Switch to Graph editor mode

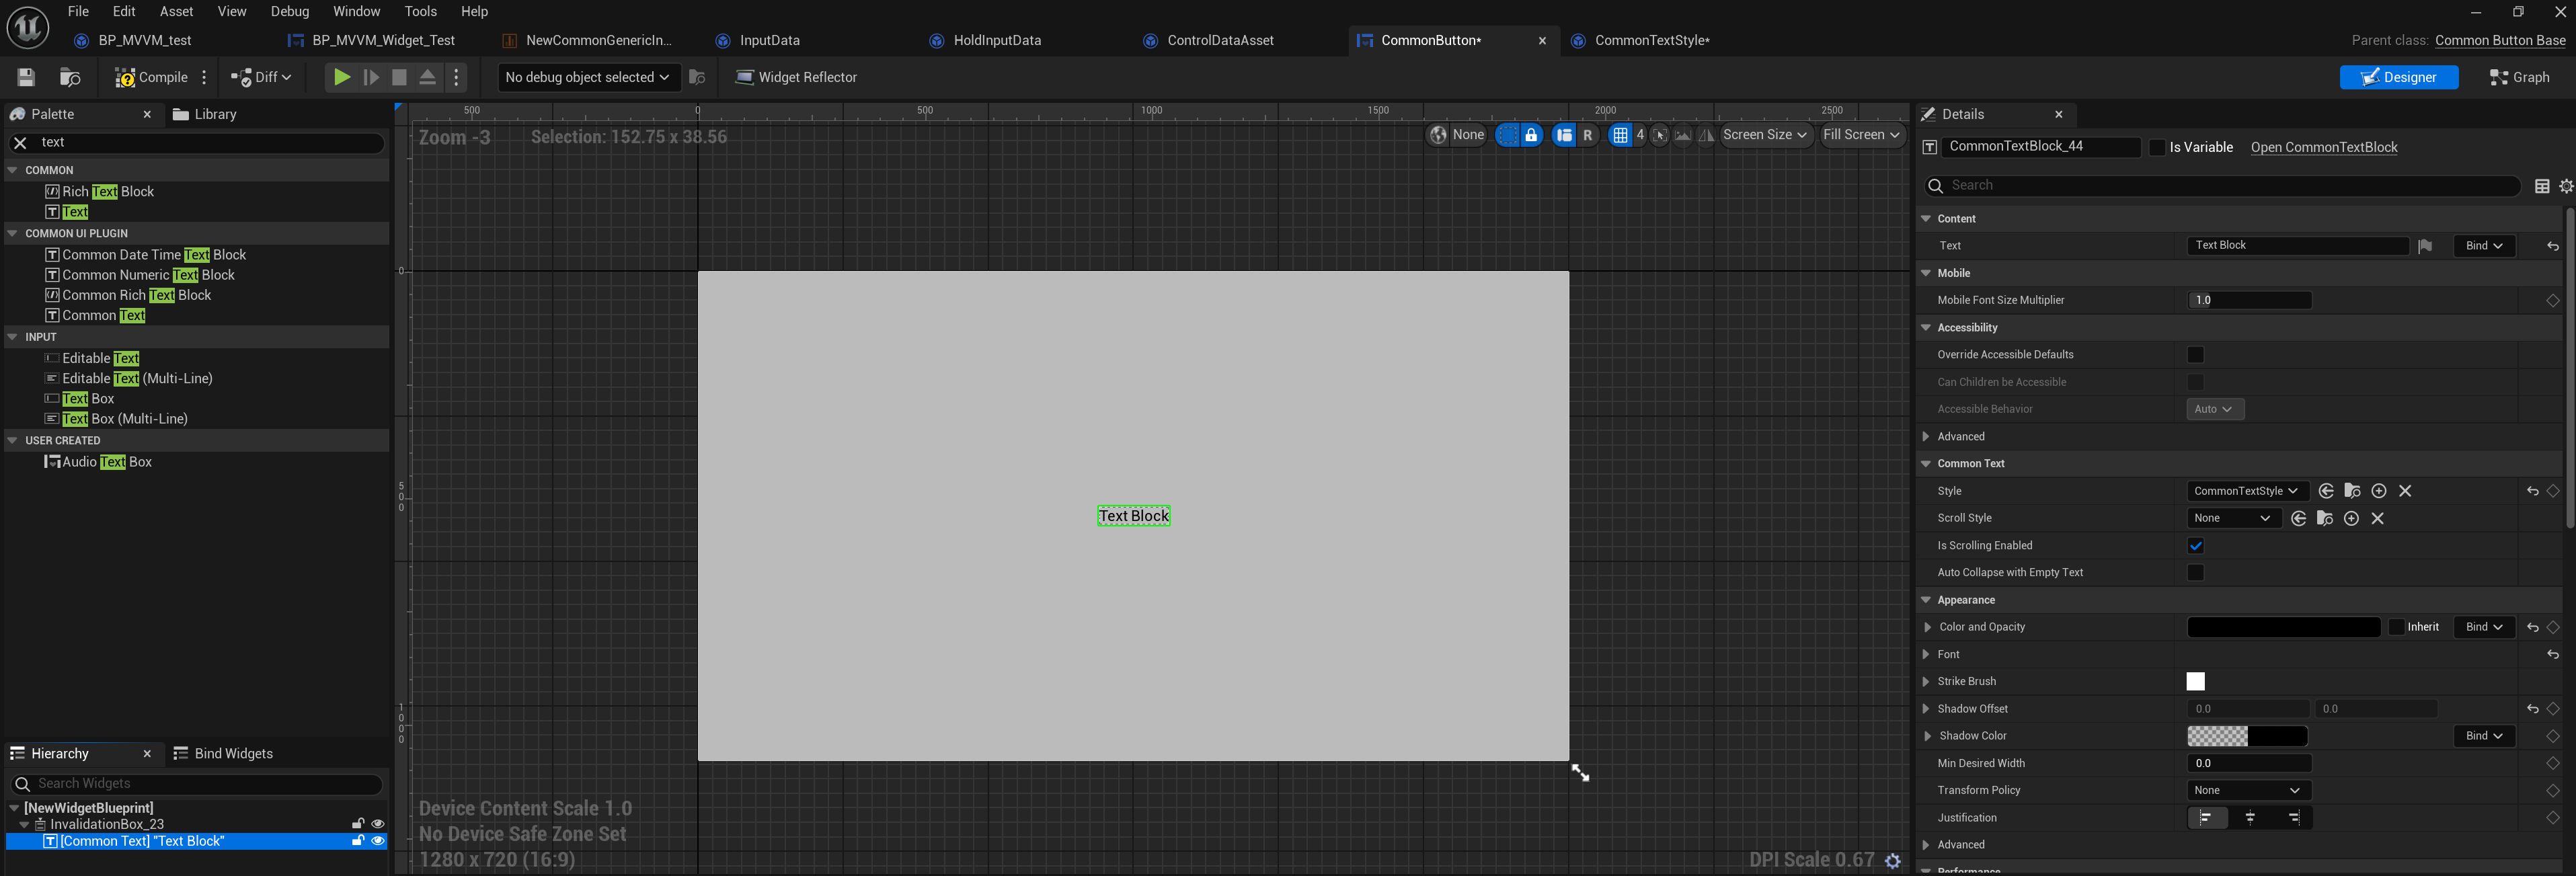[2519, 77]
